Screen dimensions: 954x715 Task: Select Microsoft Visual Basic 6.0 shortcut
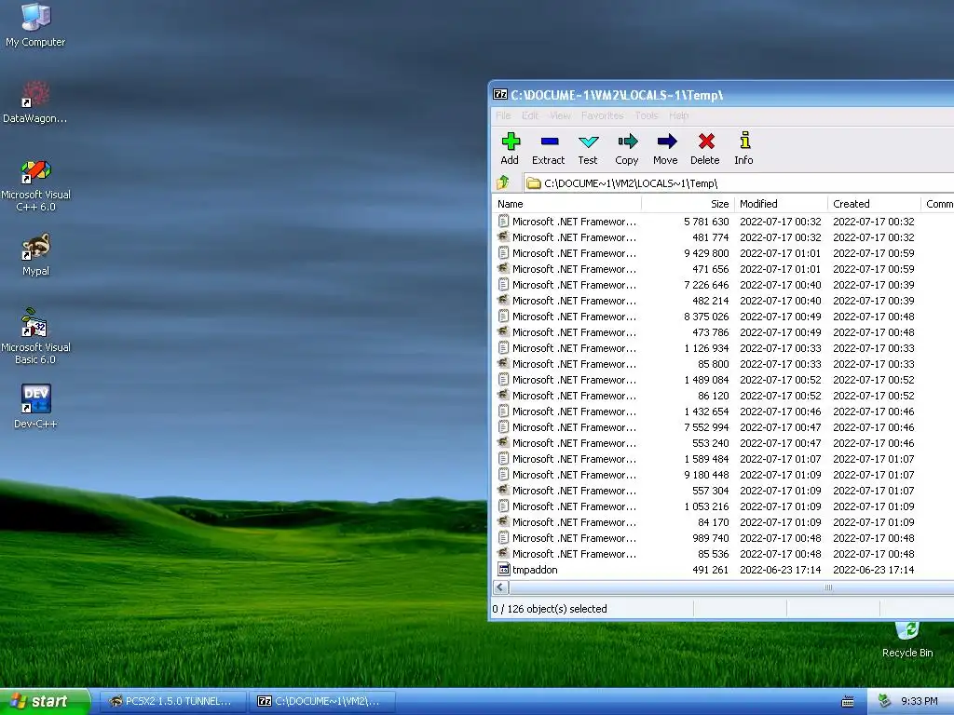tap(35, 336)
